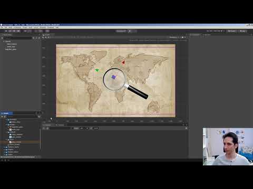253x189 pixels.
Task: Open the Properties tab on the right
Action: tap(196, 35)
